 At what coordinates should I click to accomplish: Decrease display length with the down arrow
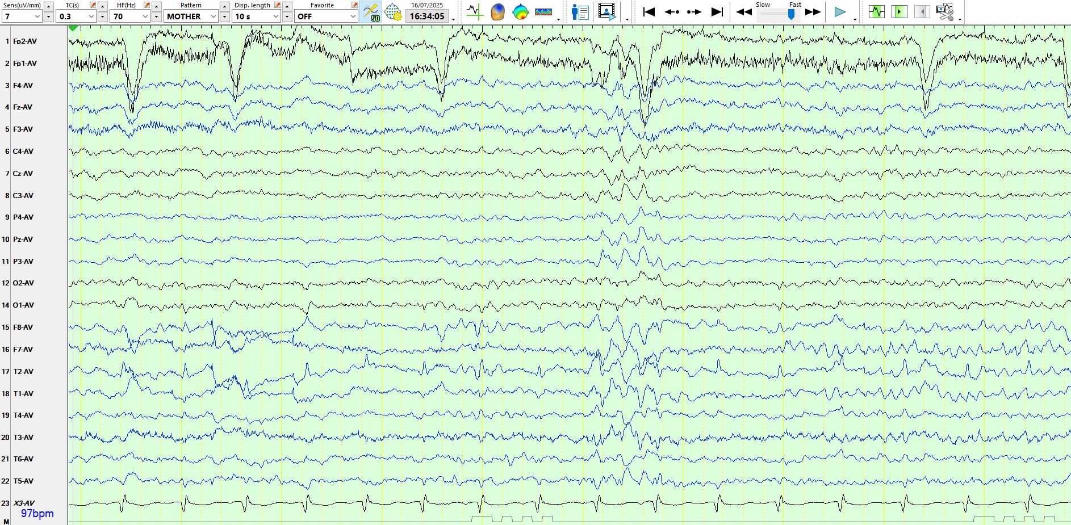(x=287, y=17)
